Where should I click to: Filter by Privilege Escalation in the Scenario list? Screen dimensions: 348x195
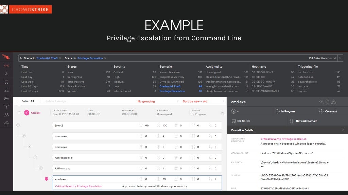pyautogui.click(x=172, y=91)
